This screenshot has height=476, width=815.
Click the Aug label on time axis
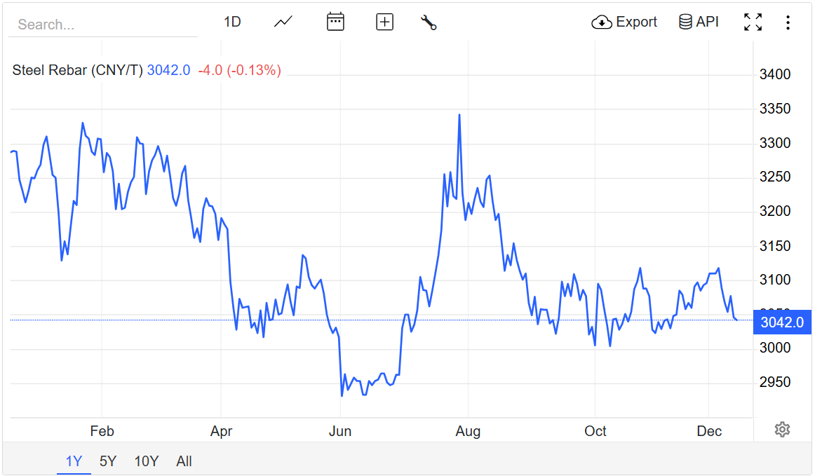point(468,431)
